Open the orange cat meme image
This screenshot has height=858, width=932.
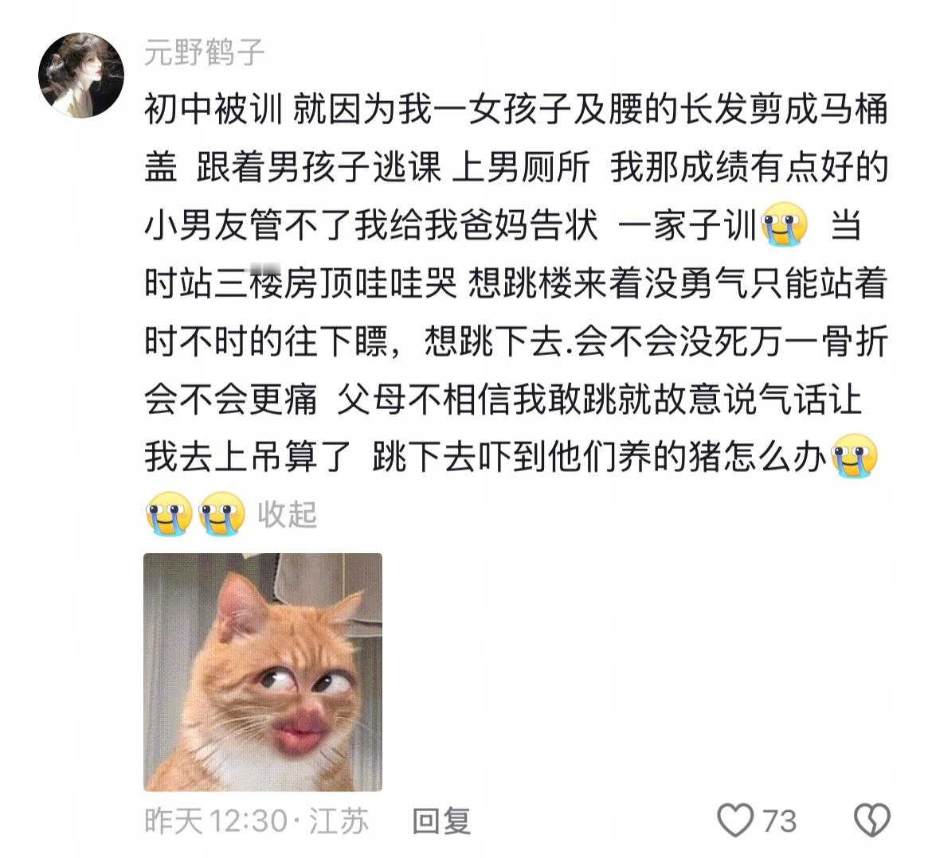point(263,672)
